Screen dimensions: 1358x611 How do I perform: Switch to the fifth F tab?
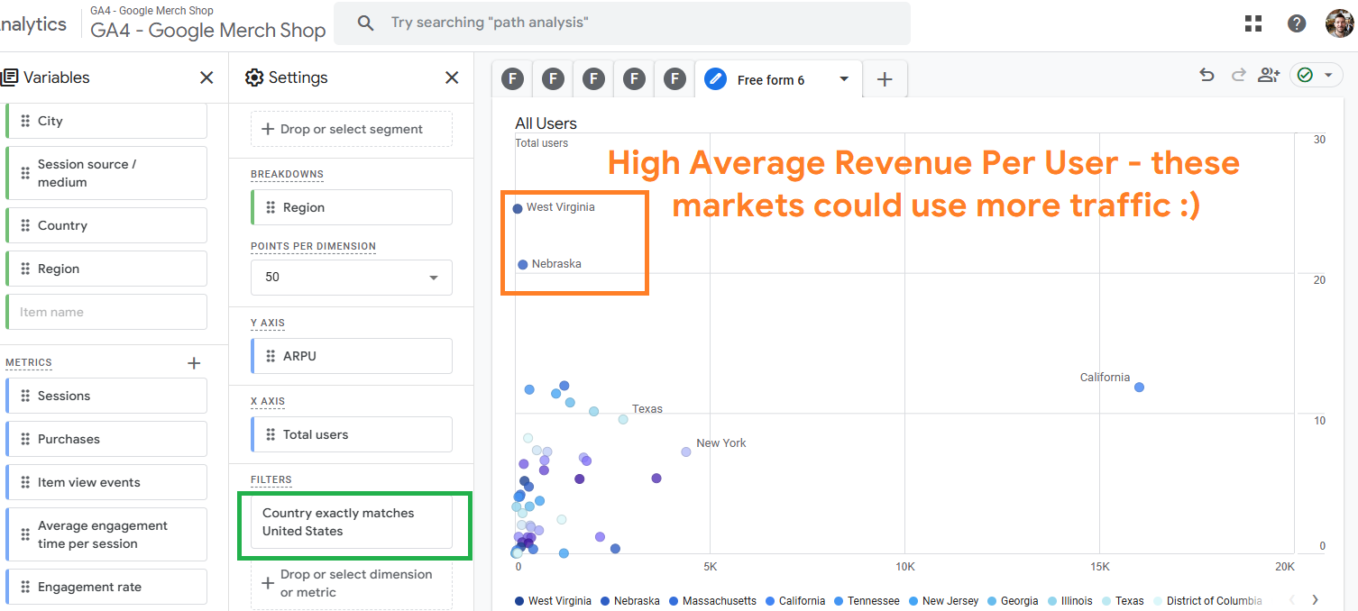click(x=674, y=79)
